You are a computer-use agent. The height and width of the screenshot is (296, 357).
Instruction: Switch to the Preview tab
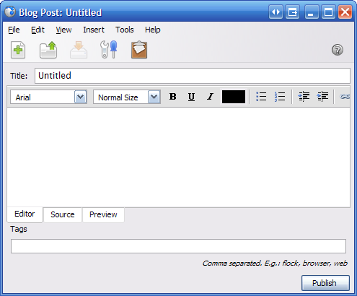[103, 214]
